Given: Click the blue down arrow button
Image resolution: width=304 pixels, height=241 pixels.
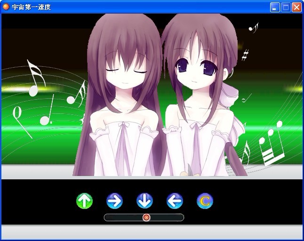Looking at the screenshot, I should coord(144,201).
